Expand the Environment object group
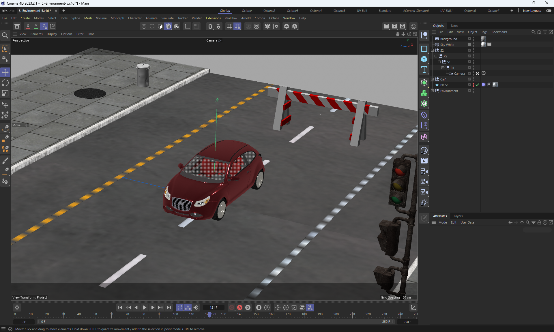 433,91
